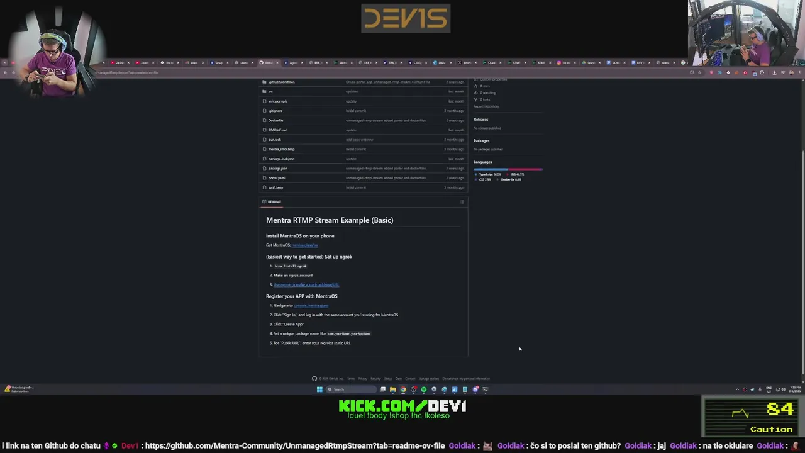The image size is (805, 453).
Task: Open the footer Contact link
Action: 410,379
